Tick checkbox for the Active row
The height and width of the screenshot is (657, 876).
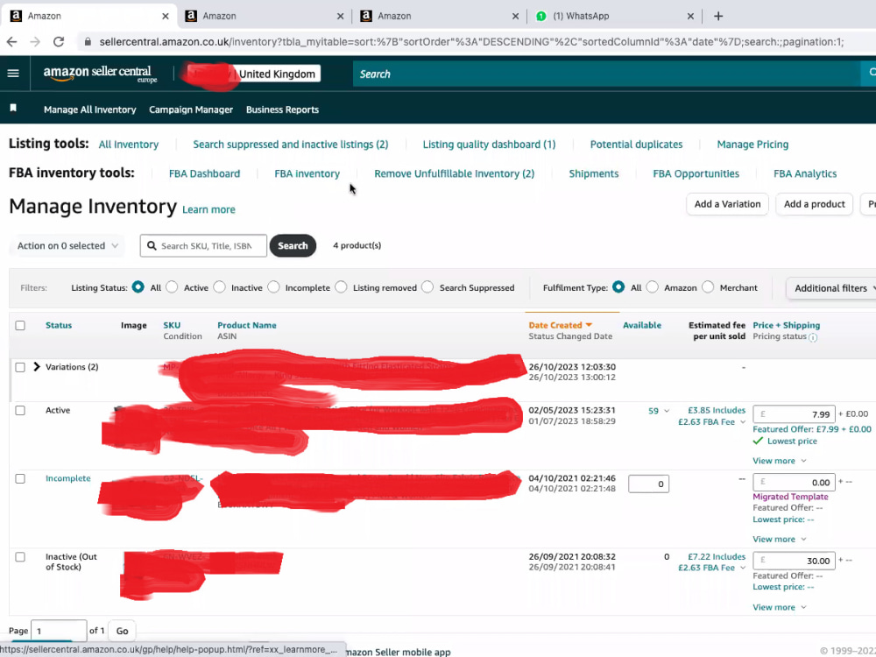click(20, 410)
